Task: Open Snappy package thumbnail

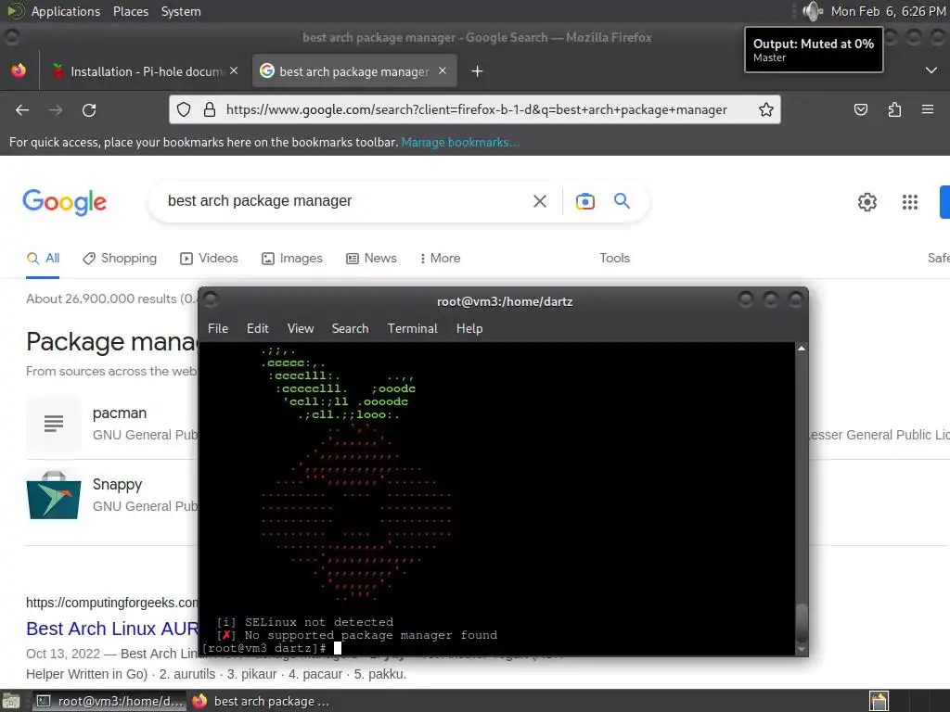Action: (53, 495)
